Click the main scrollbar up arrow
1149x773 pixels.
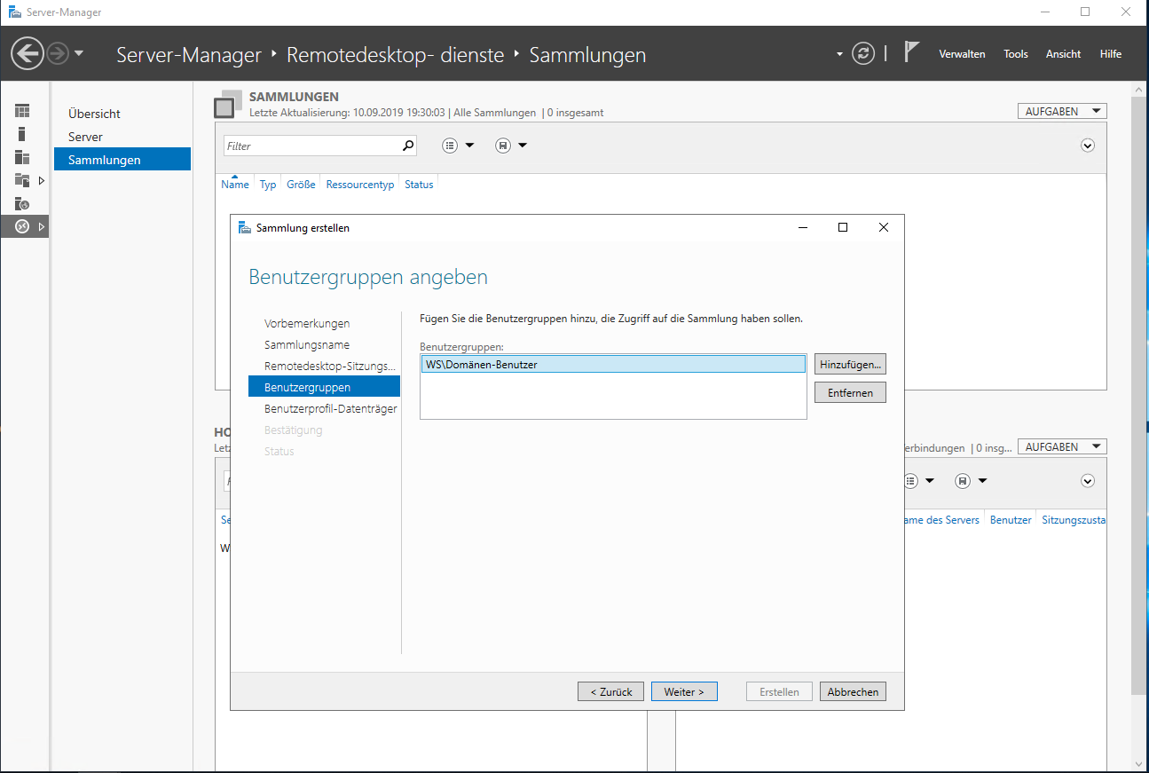point(1140,89)
